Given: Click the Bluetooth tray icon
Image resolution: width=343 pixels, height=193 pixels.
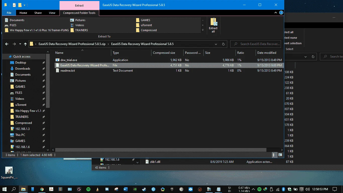Looking at the screenshot, I should coord(283,189).
